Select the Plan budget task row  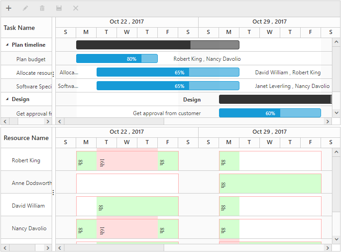(30, 59)
